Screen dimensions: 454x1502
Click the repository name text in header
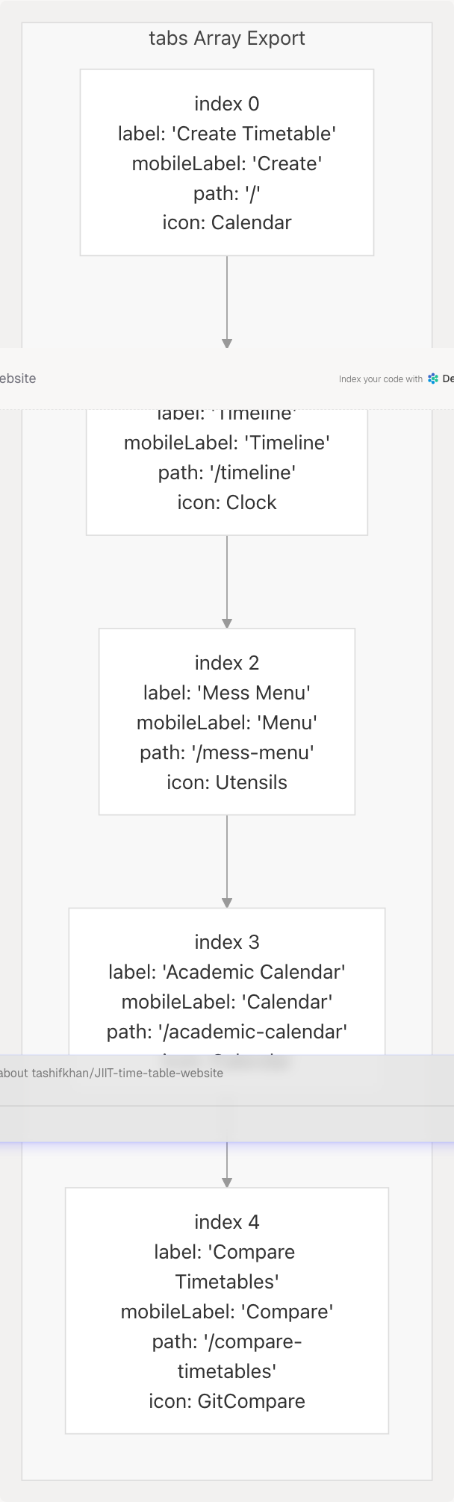click(x=18, y=378)
